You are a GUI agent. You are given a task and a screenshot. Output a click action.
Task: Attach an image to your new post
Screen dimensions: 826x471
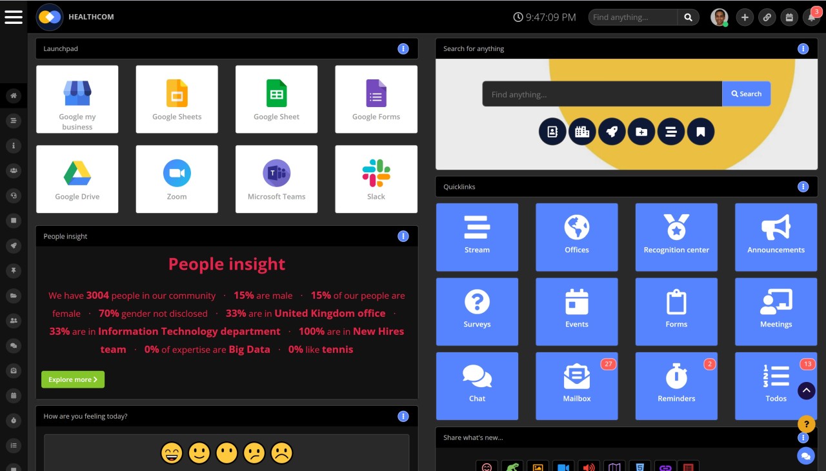click(538, 466)
